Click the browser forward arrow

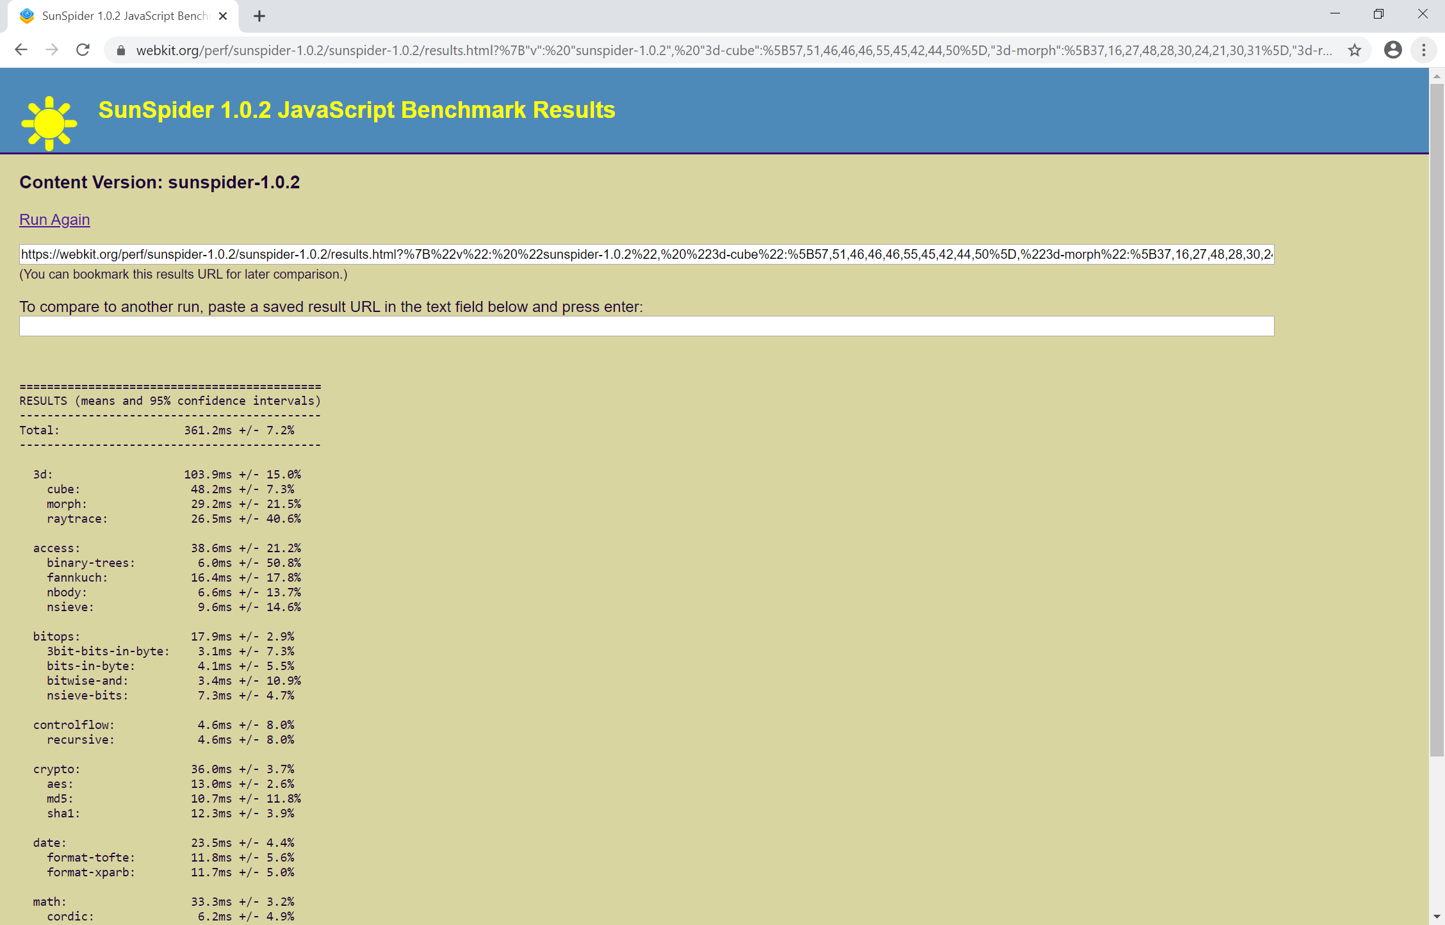[x=52, y=50]
